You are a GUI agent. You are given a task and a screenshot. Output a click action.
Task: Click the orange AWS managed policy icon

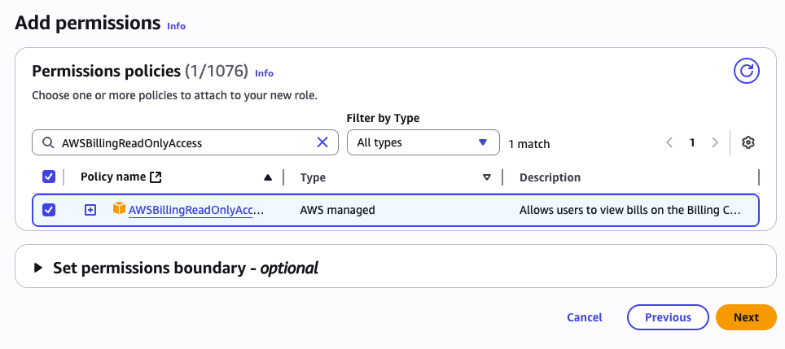[119, 208]
